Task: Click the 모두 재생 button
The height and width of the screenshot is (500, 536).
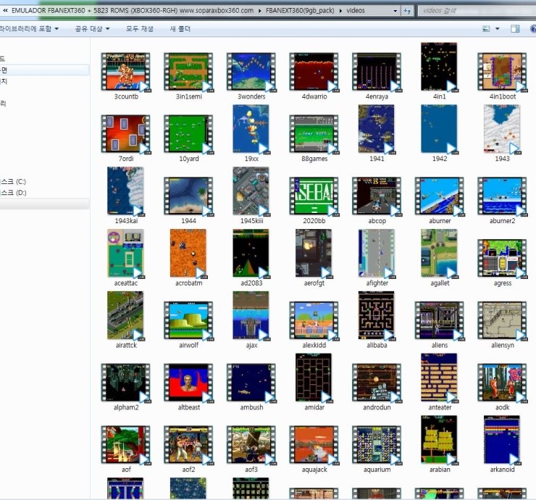Action: click(x=140, y=29)
